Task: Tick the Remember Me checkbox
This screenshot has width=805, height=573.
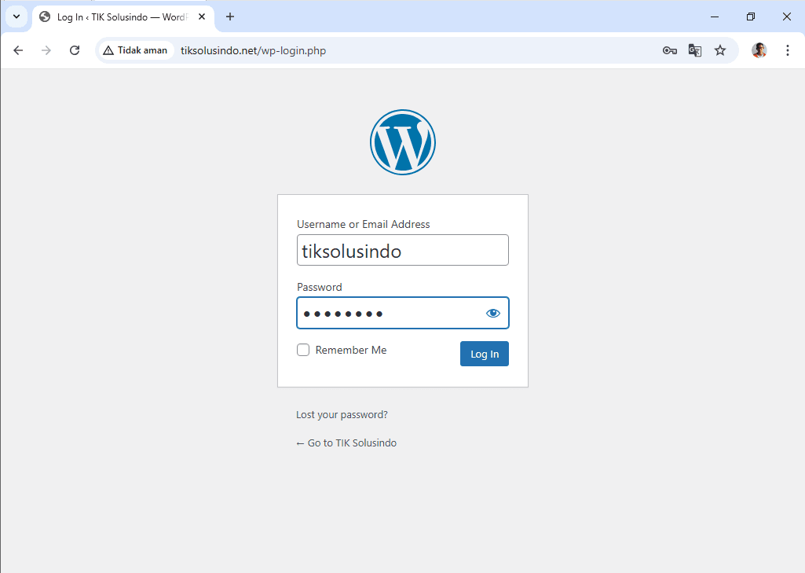Action: 303,350
